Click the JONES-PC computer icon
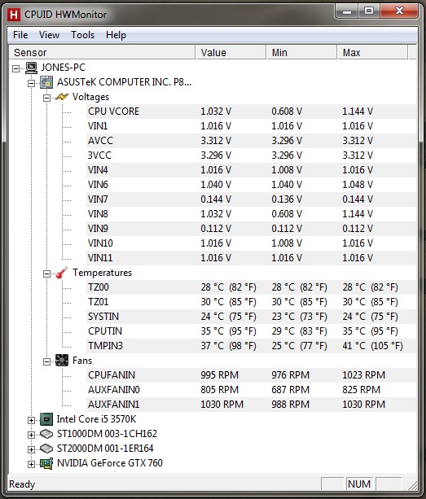 (x=31, y=68)
